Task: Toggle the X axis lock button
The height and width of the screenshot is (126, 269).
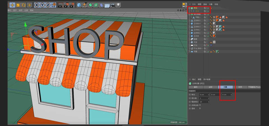Action: tap(37, 5)
